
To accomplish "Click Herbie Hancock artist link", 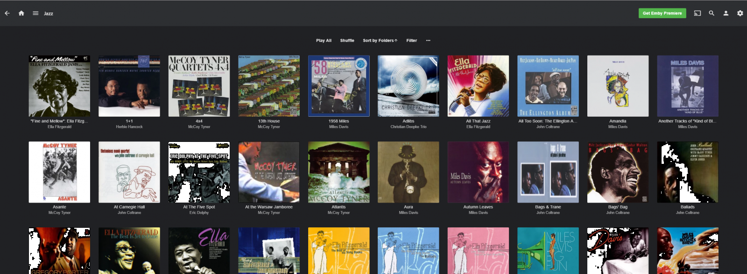I will click(129, 126).
